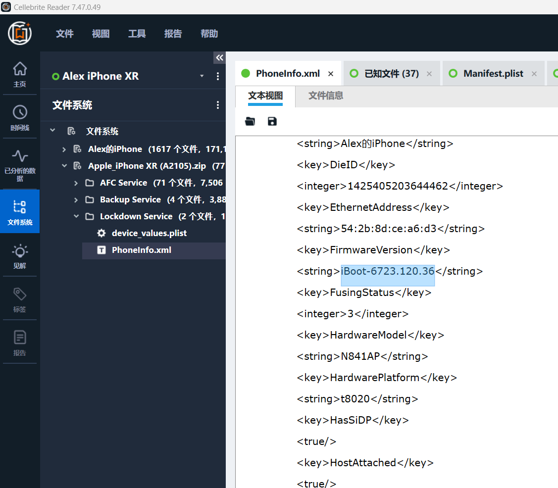Open the 文件 menu
Screen dimensions: 558x488
click(x=65, y=34)
